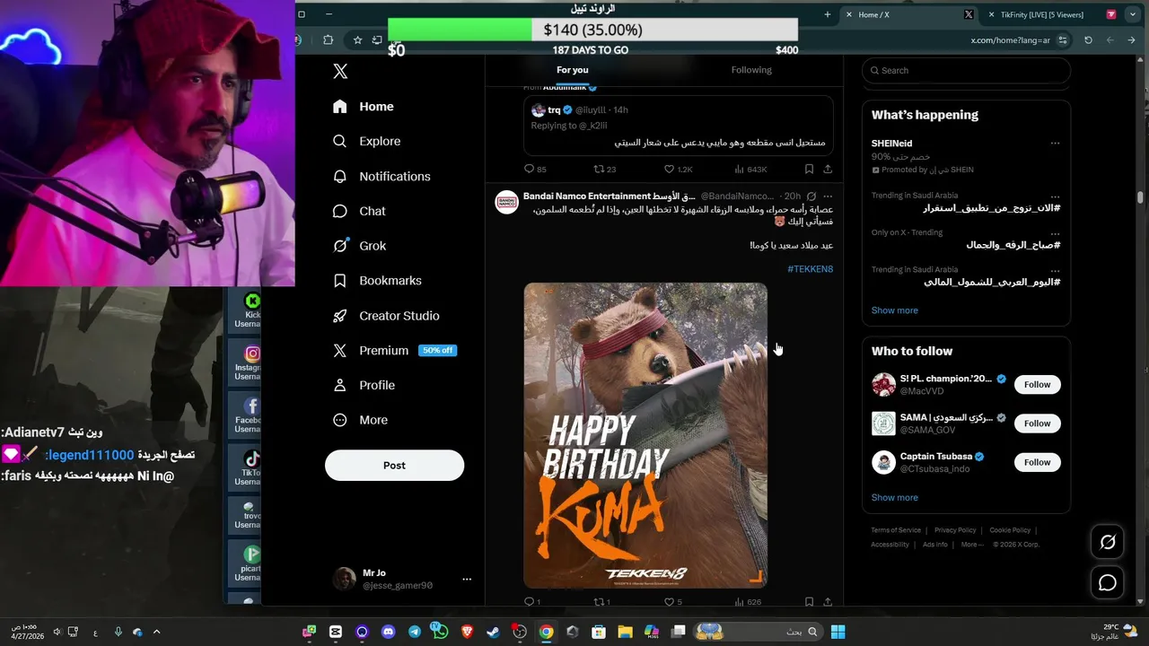This screenshot has width=1149, height=646.
Task: Open options for الان_تزوج_من_تطبيق_استقرار trend
Action: tap(1055, 196)
